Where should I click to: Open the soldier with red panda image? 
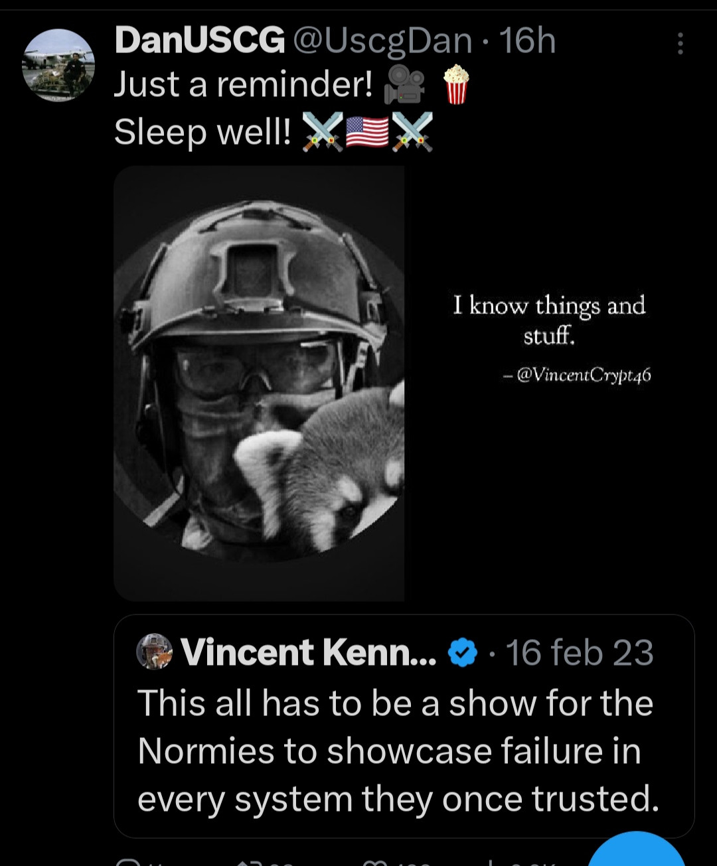[259, 383]
